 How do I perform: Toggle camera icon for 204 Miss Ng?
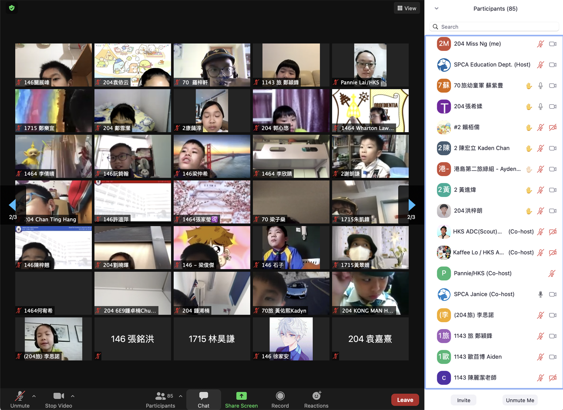(x=553, y=44)
